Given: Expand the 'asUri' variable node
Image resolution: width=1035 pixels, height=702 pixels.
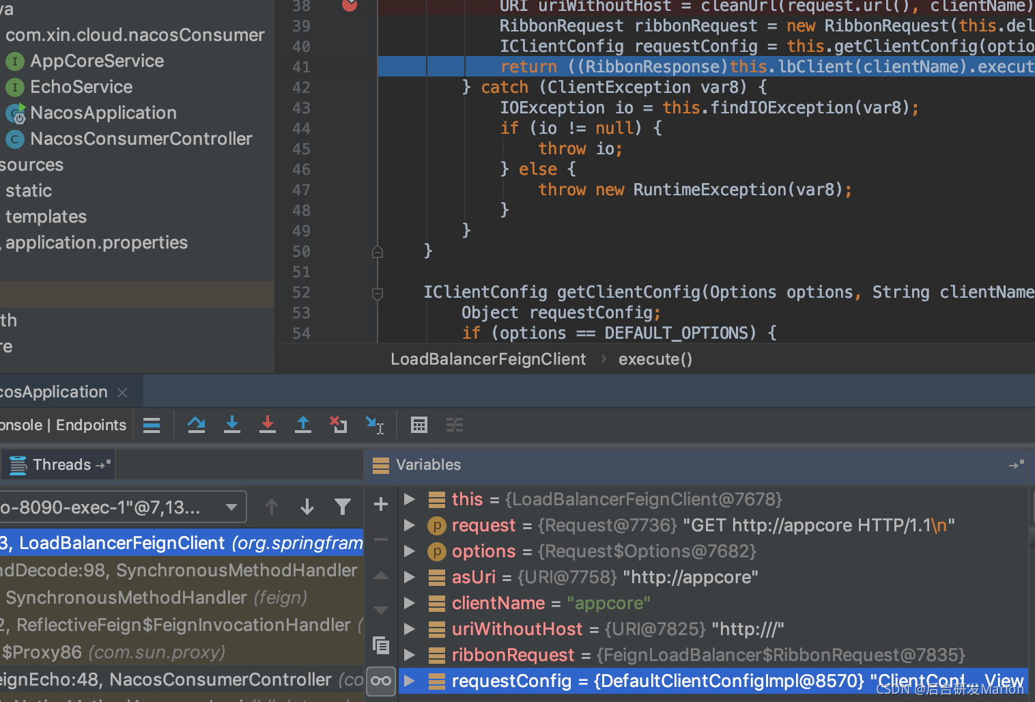Looking at the screenshot, I should pyautogui.click(x=410, y=577).
